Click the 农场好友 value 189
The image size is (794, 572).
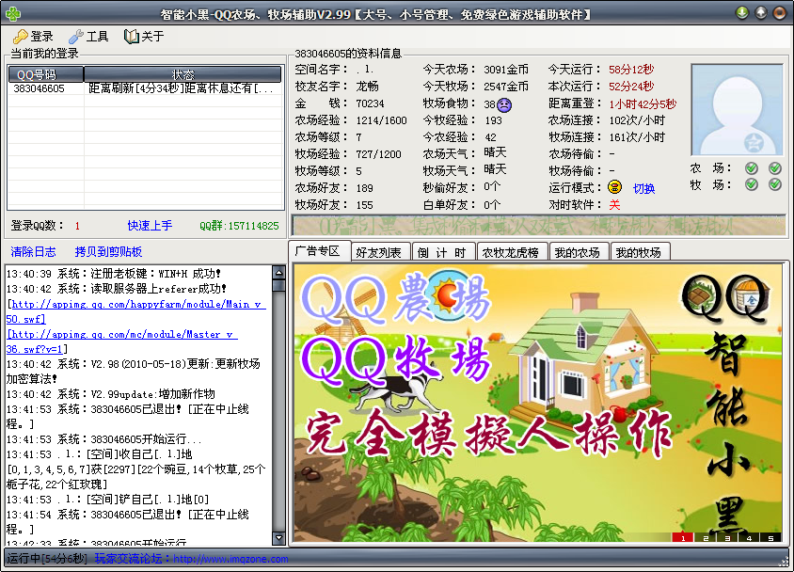click(x=365, y=188)
